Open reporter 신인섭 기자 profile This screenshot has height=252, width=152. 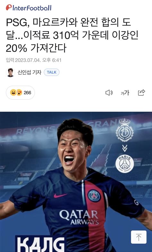(x=30, y=72)
